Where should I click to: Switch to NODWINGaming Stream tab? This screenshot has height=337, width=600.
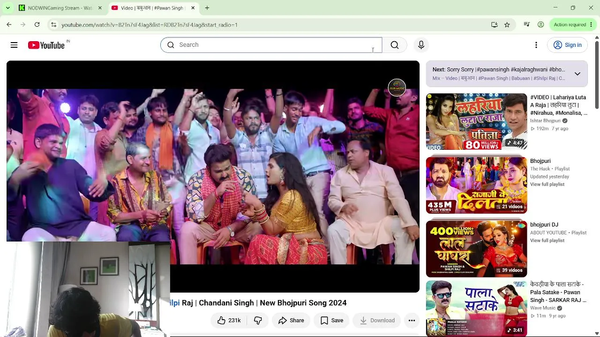(x=60, y=8)
